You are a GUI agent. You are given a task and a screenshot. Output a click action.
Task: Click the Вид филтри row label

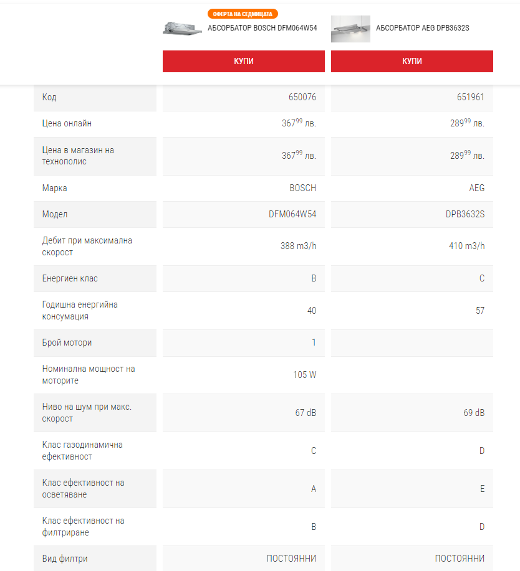pos(65,559)
